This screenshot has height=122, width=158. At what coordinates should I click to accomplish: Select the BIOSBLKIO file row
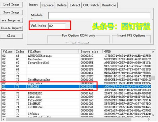coord(76,94)
